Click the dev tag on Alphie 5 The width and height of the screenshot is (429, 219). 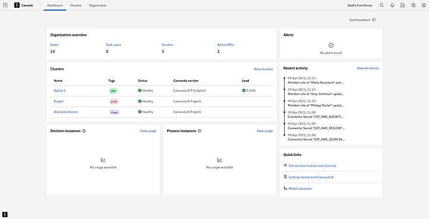[113, 90]
